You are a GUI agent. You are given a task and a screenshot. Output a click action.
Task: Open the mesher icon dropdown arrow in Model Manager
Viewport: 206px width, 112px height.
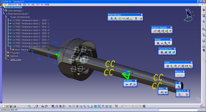click(113, 20)
